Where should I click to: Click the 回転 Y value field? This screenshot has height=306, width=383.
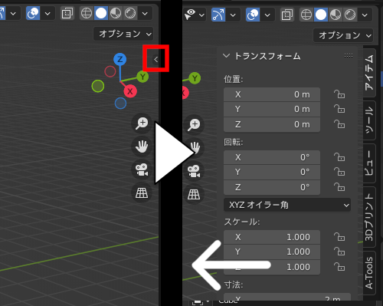tap(272, 173)
